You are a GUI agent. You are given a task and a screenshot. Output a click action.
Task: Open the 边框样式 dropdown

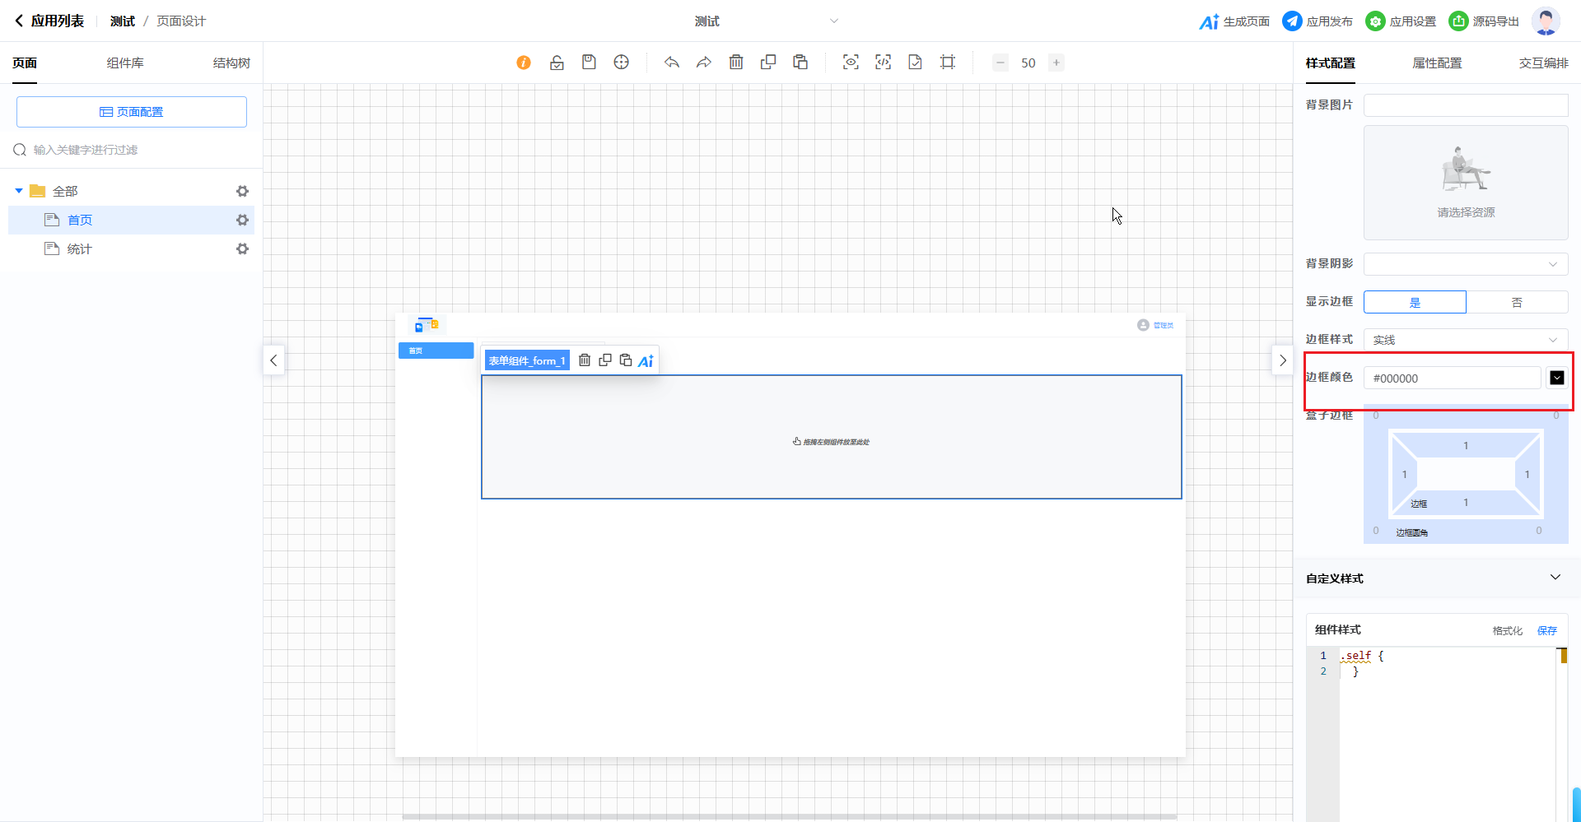(1466, 340)
